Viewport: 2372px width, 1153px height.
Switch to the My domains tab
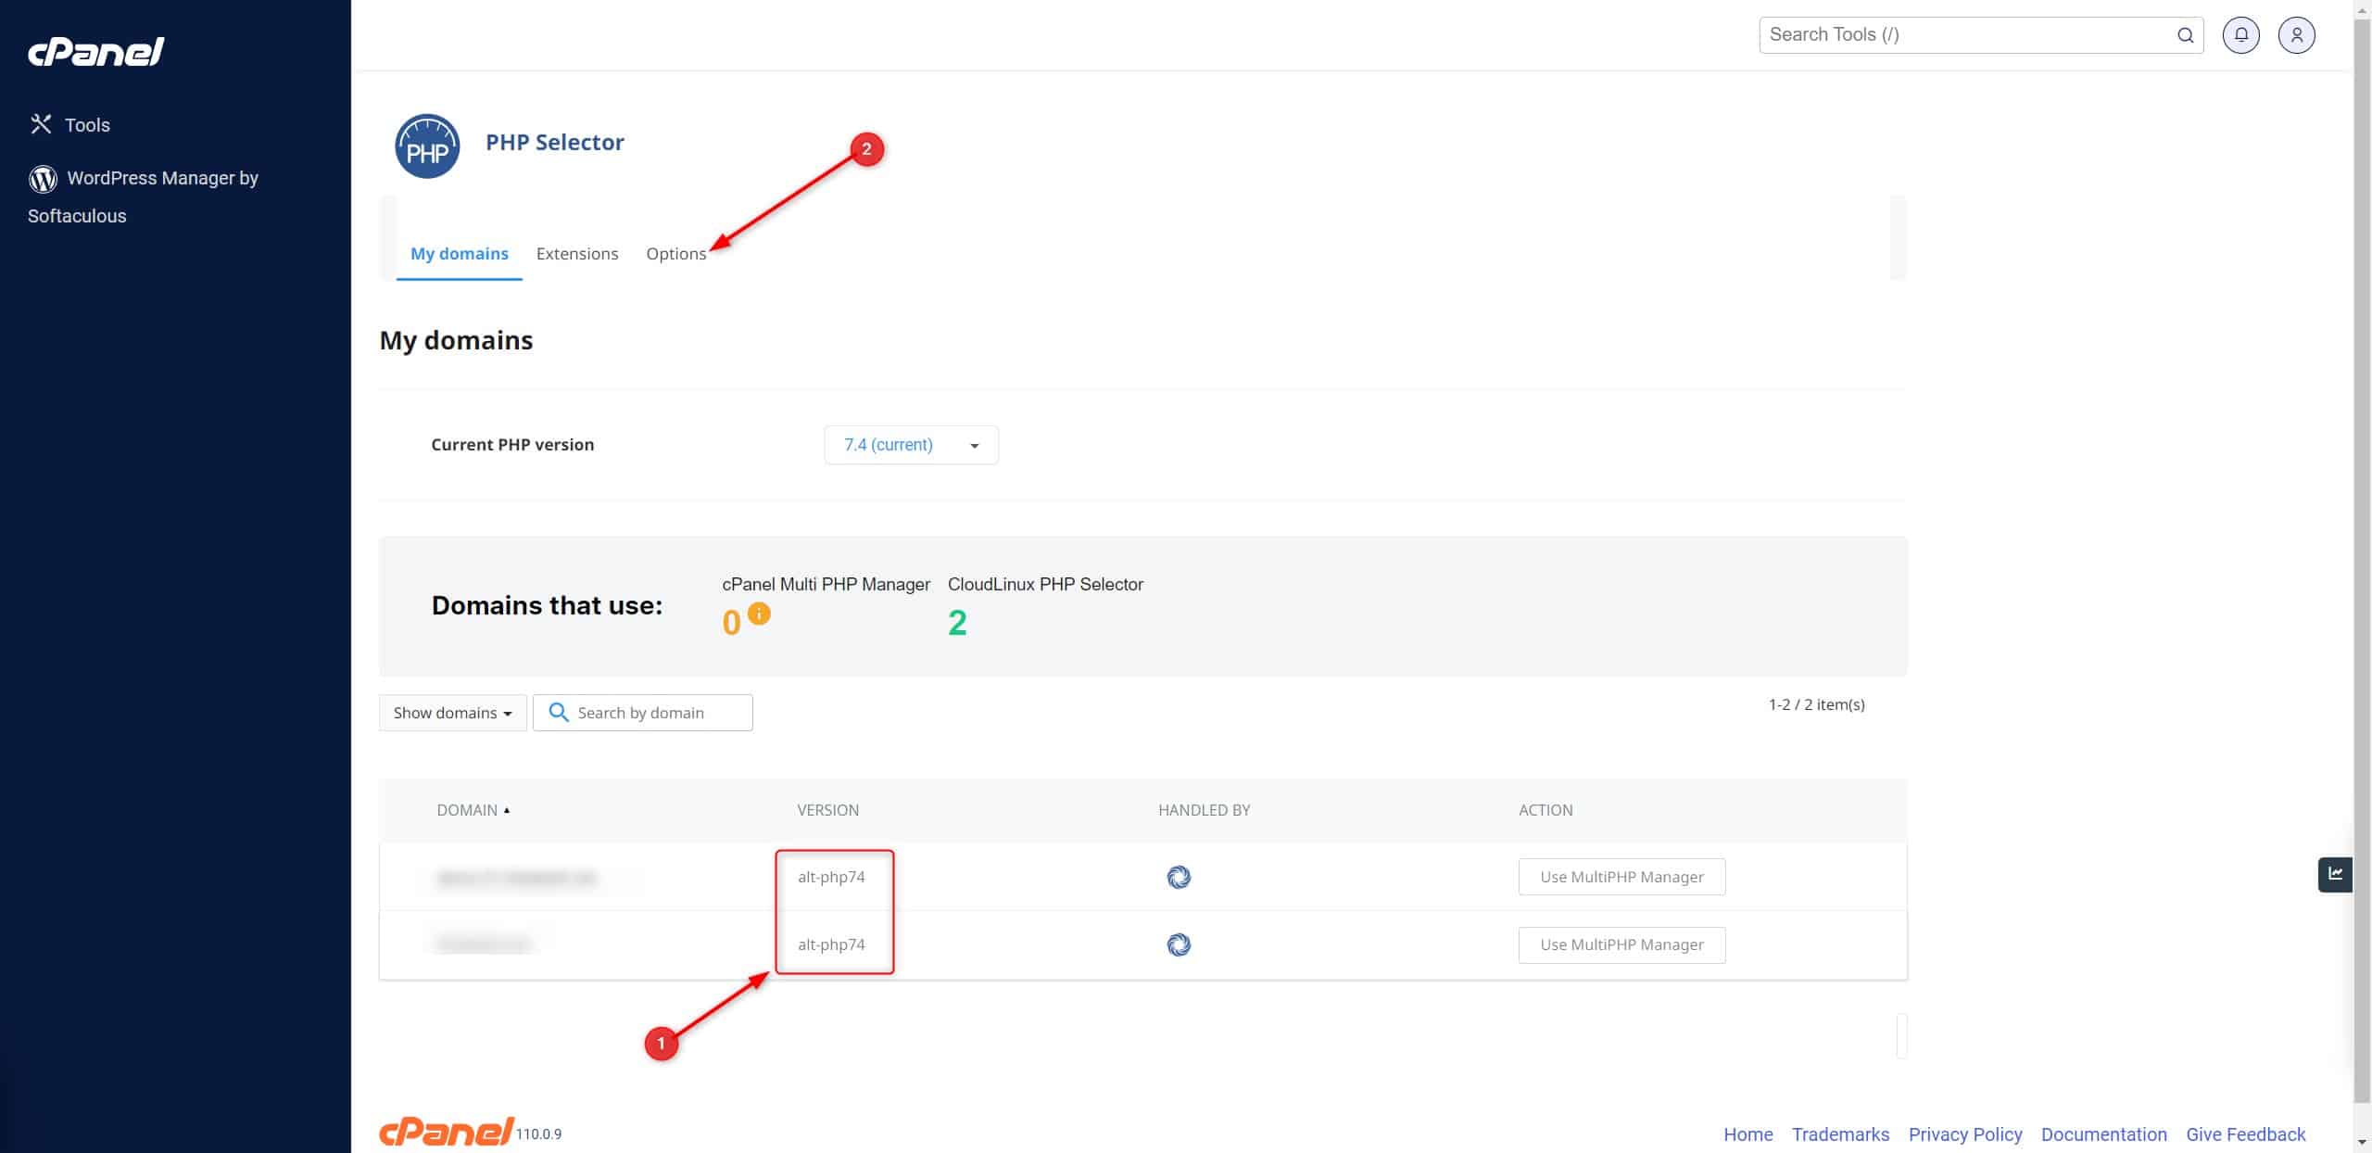tap(460, 254)
